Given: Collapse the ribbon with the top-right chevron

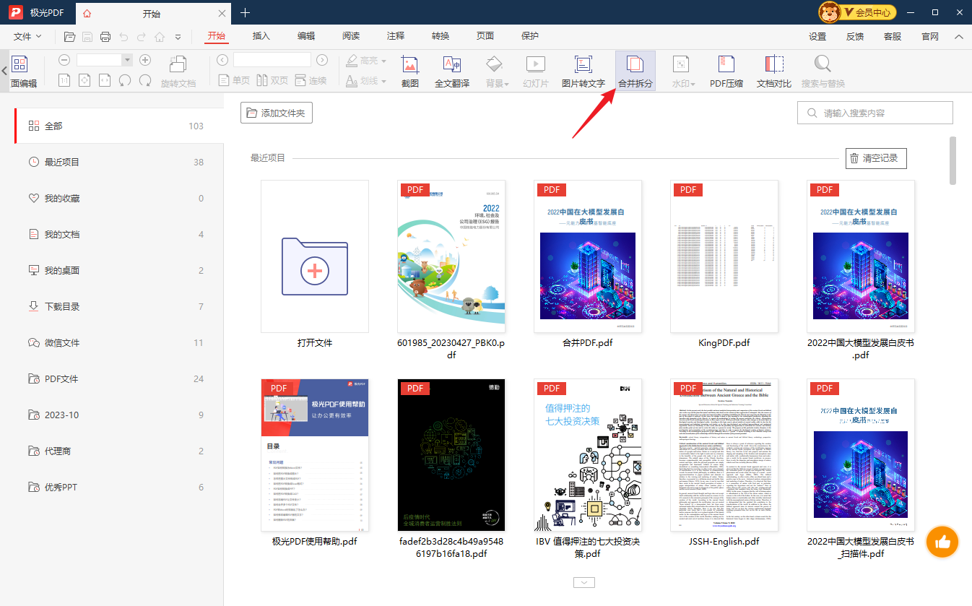Looking at the screenshot, I should pyautogui.click(x=959, y=37).
